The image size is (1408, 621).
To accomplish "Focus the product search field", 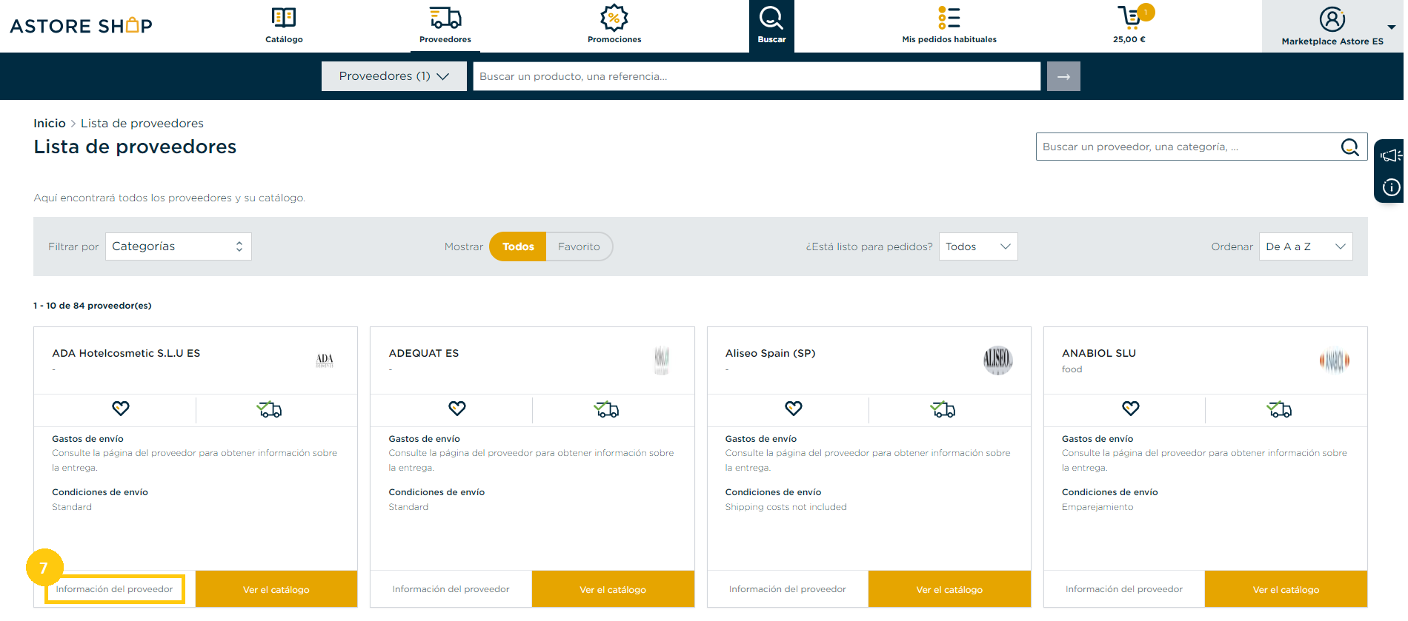I will pos(757,76).
